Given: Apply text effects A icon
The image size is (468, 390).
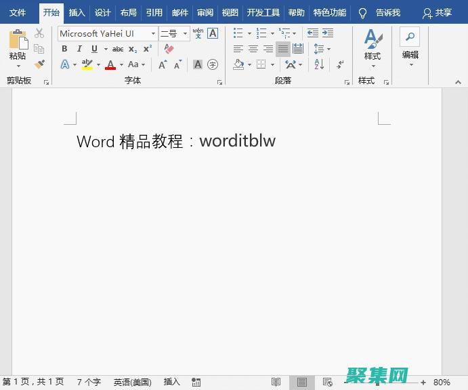Looking at the screenshot, I should pos(65,64).
